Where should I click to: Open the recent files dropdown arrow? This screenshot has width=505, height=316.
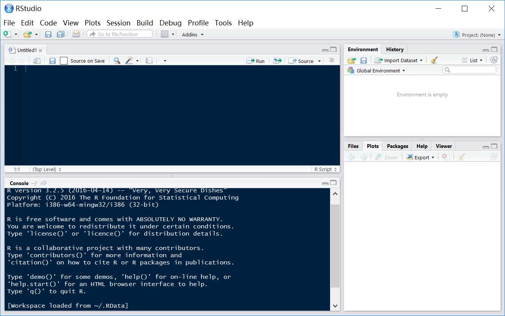36,35
